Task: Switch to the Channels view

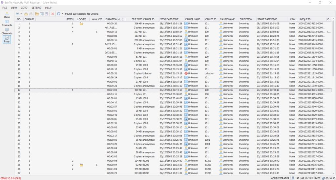Action: [x=7, y=31]
